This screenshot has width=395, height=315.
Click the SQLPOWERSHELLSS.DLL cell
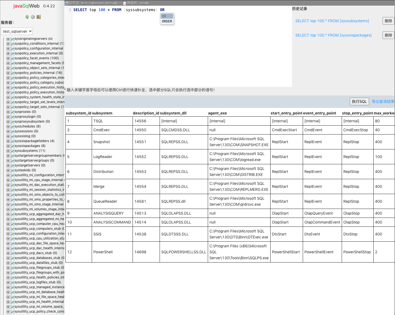(184, 252)
